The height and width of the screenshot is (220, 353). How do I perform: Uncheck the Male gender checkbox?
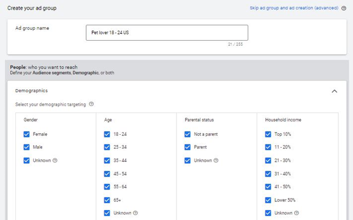[27, 147]
